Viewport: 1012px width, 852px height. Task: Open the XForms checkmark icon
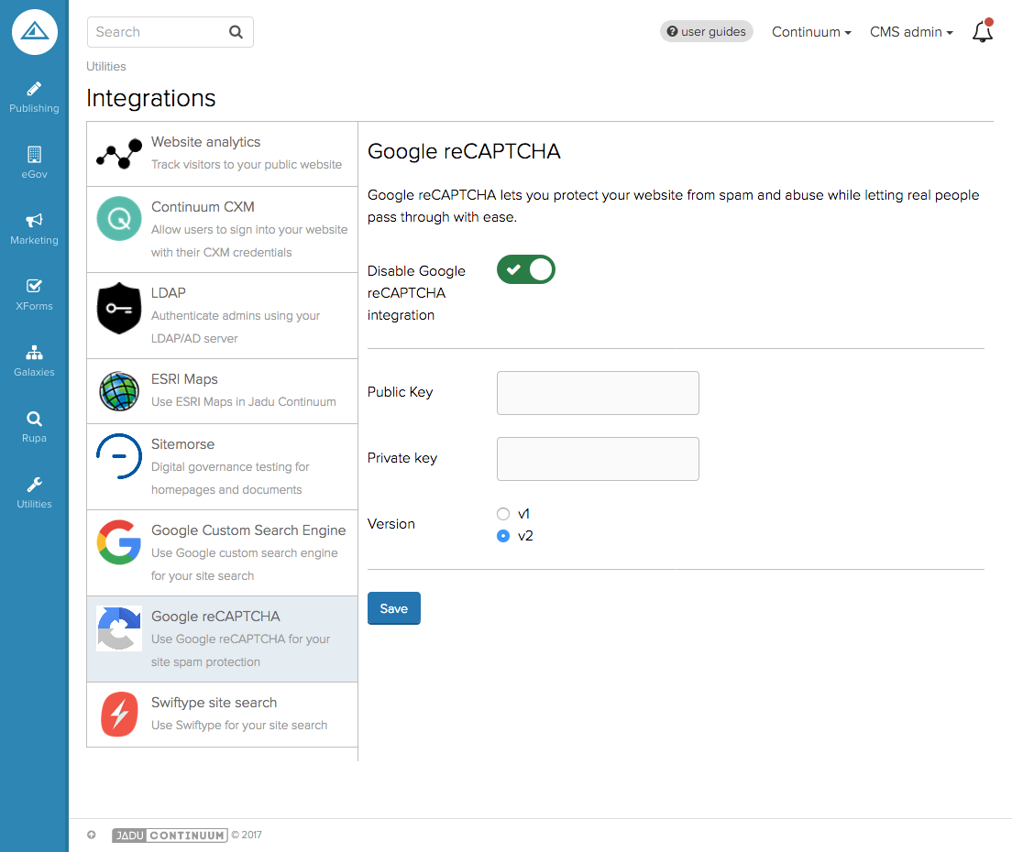point(34,287)
